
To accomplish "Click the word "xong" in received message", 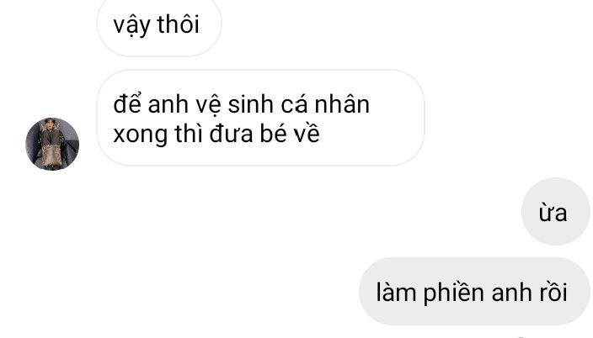I will [141, 135].
